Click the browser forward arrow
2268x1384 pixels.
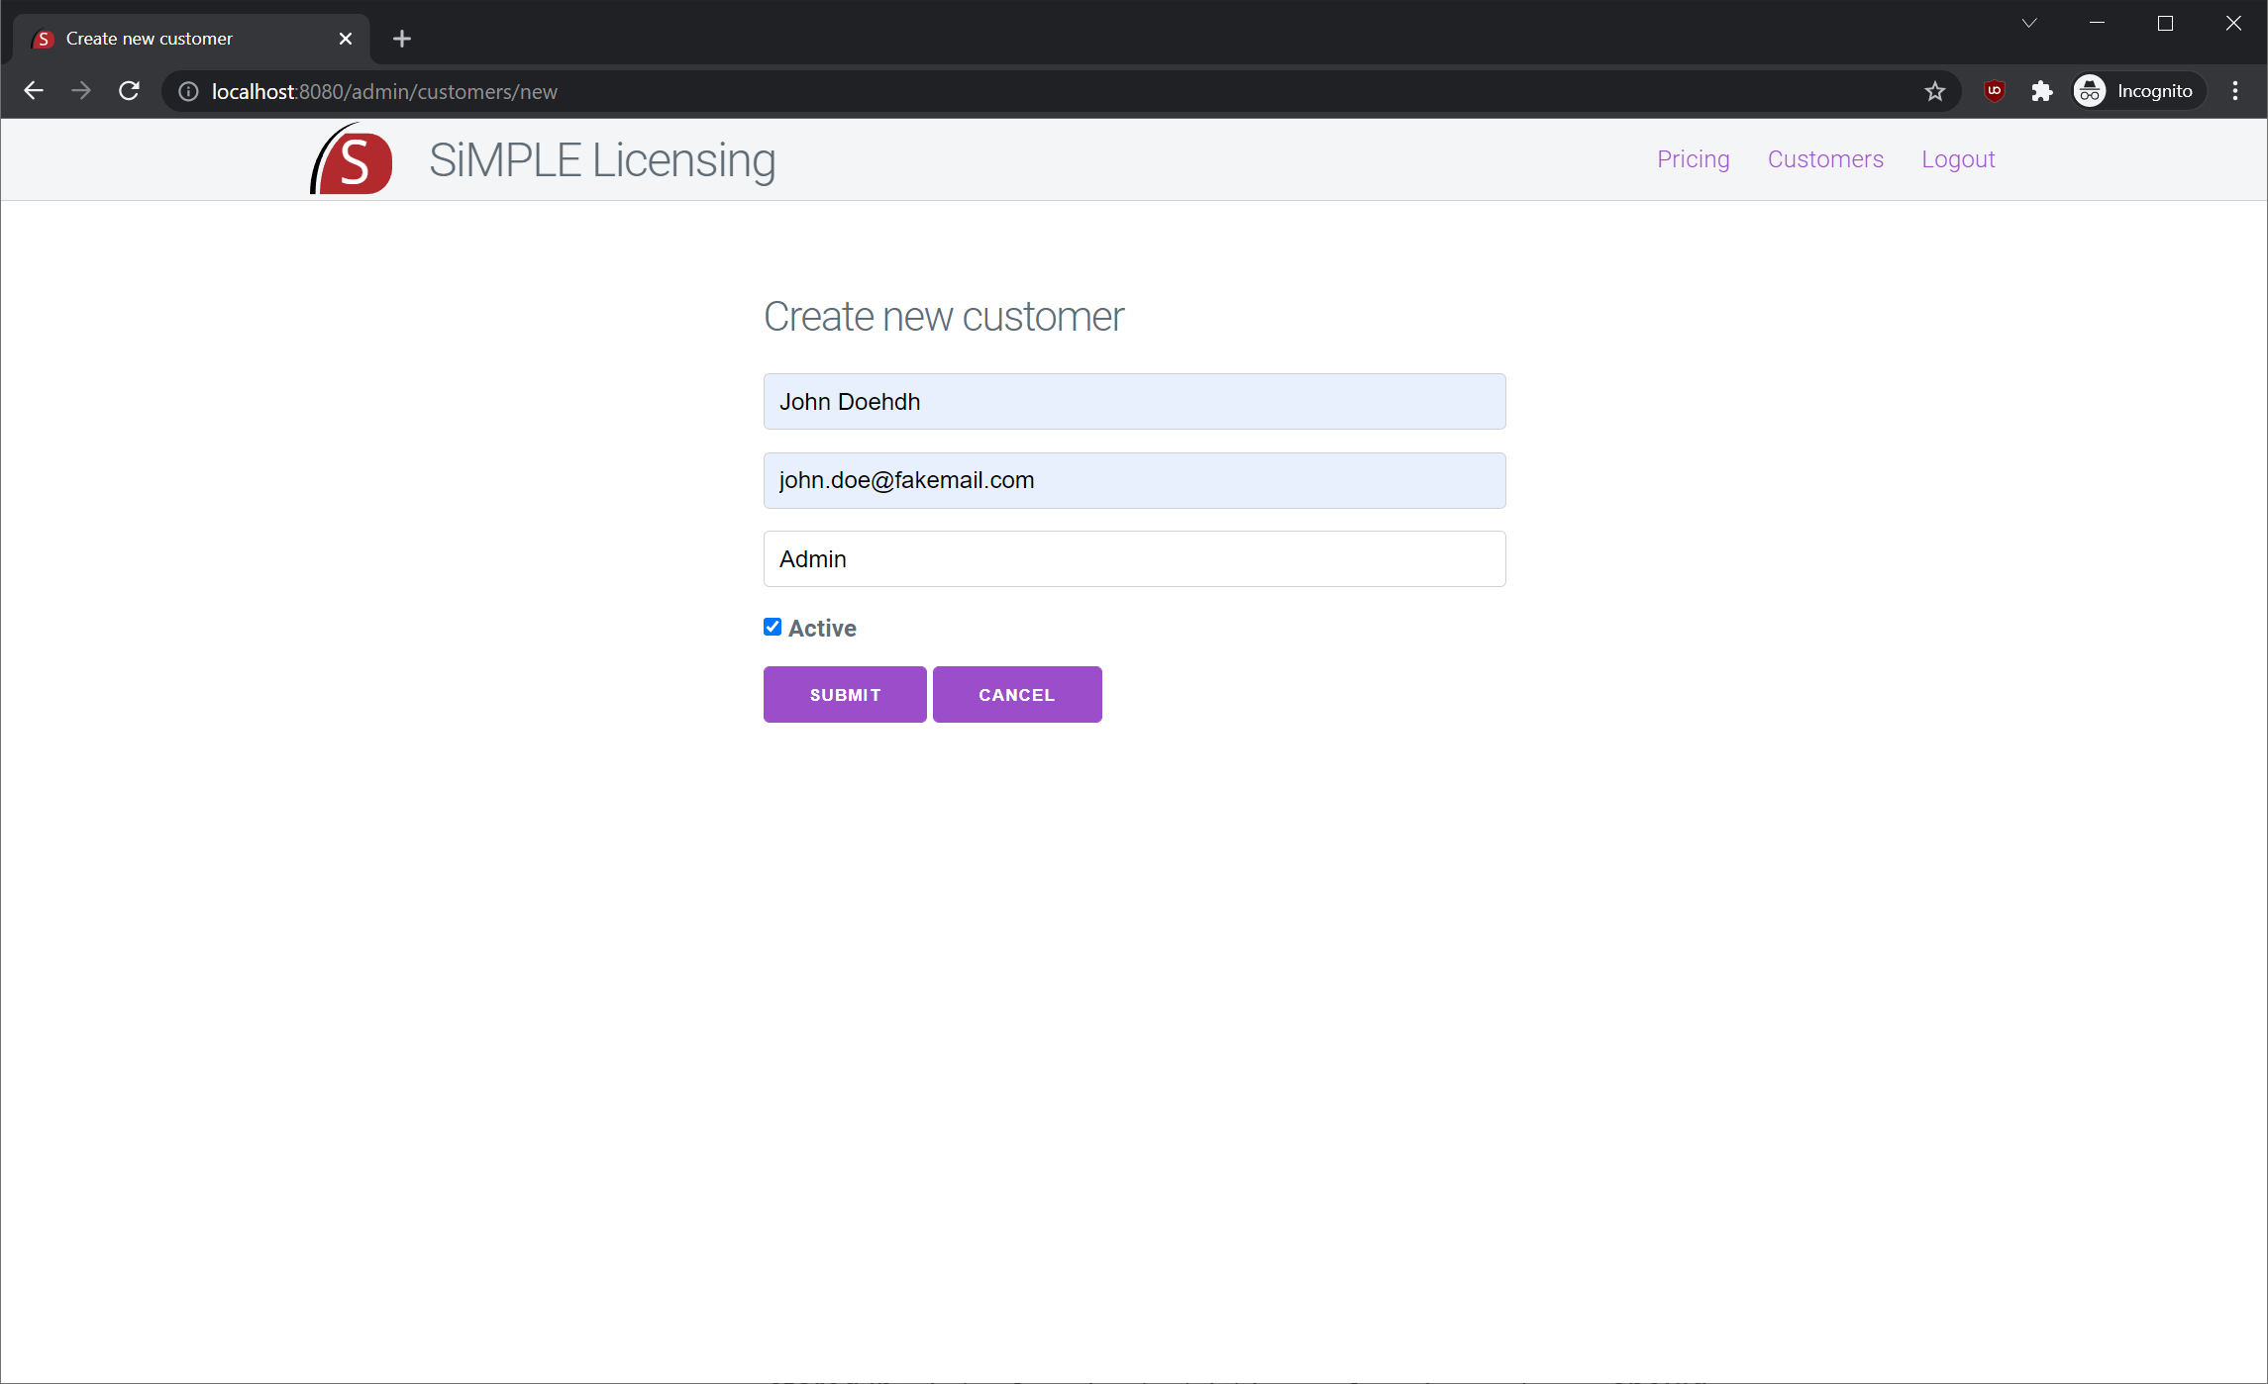[x=81, y=91]
